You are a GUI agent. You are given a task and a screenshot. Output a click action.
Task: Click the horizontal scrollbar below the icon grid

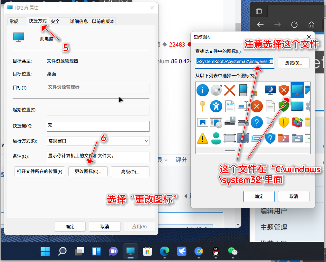click(x=230, y=150)
